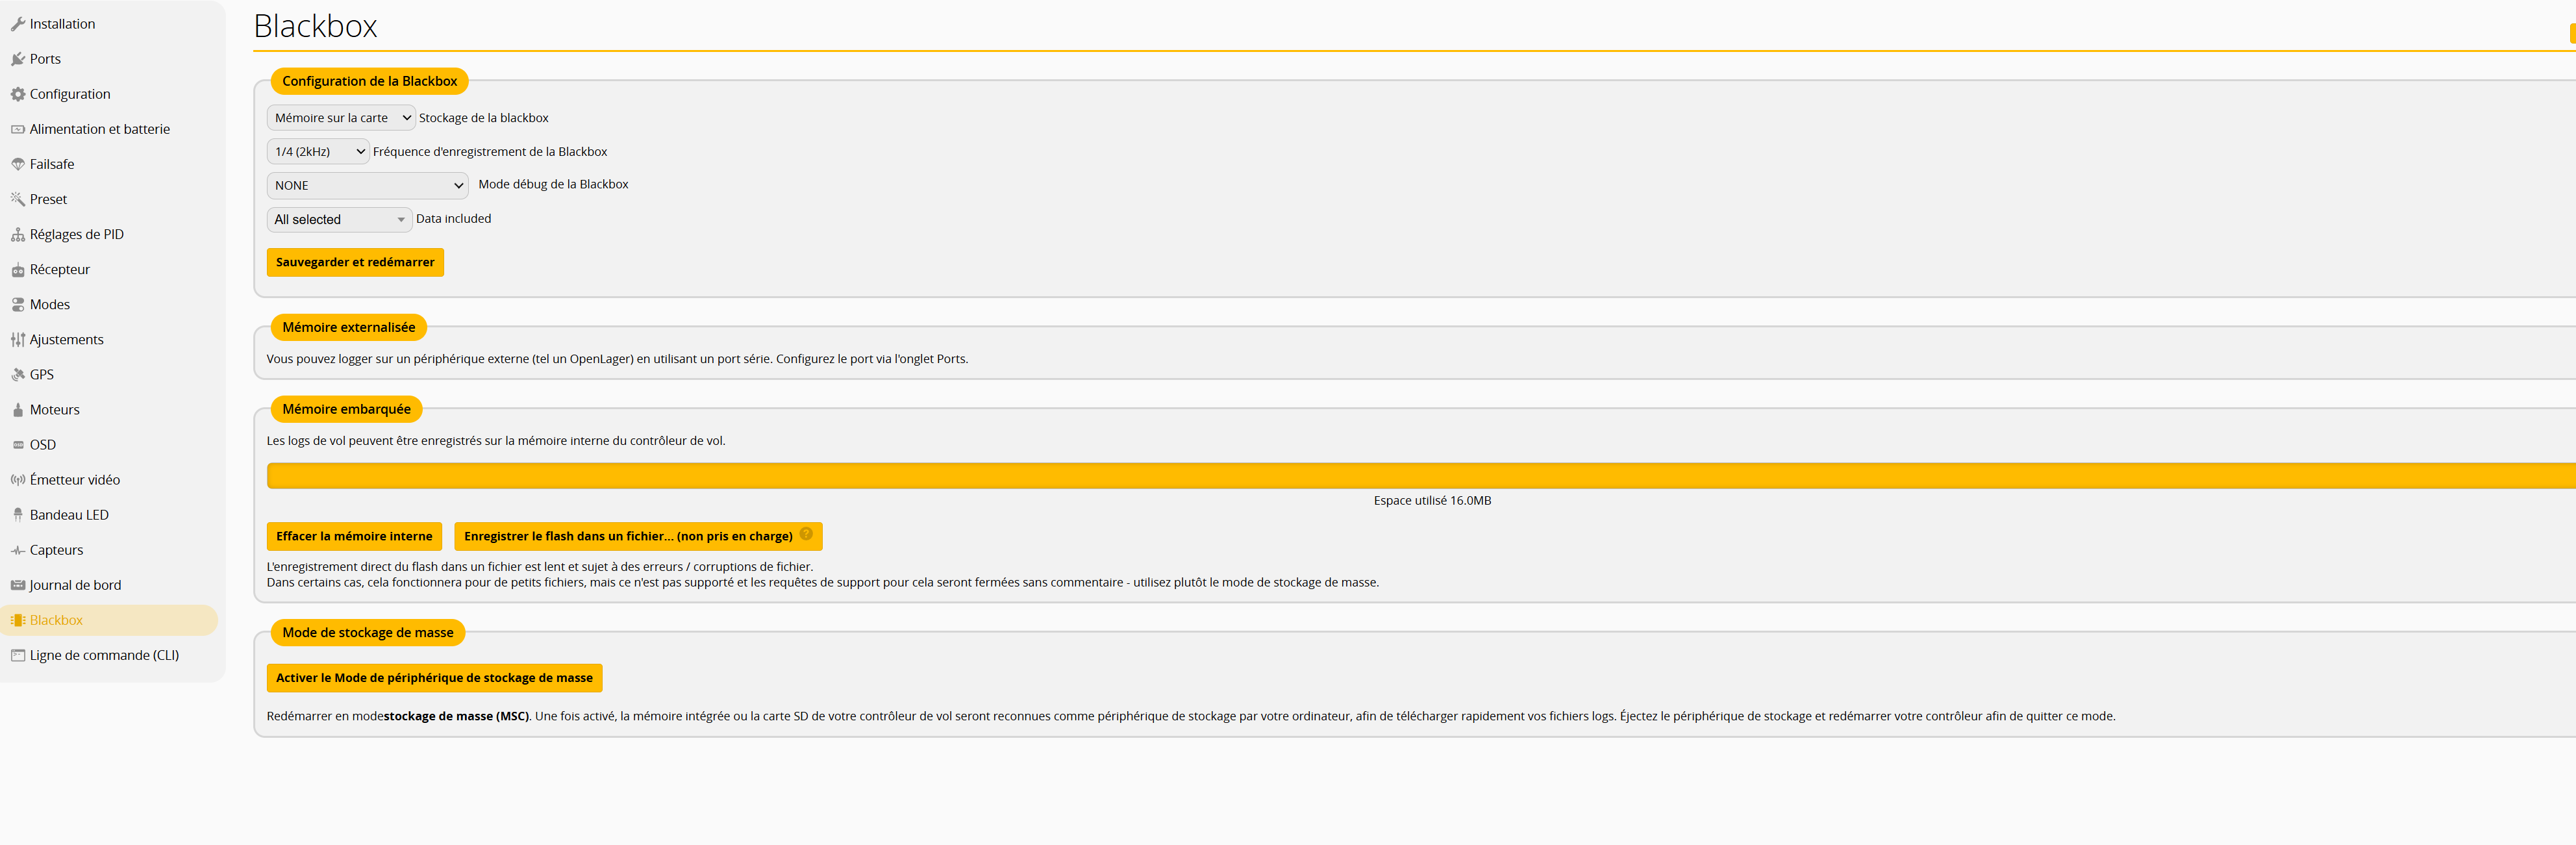
Task: Click the antenna icon beside Émetteur vidéo
Action: [17, 480]
